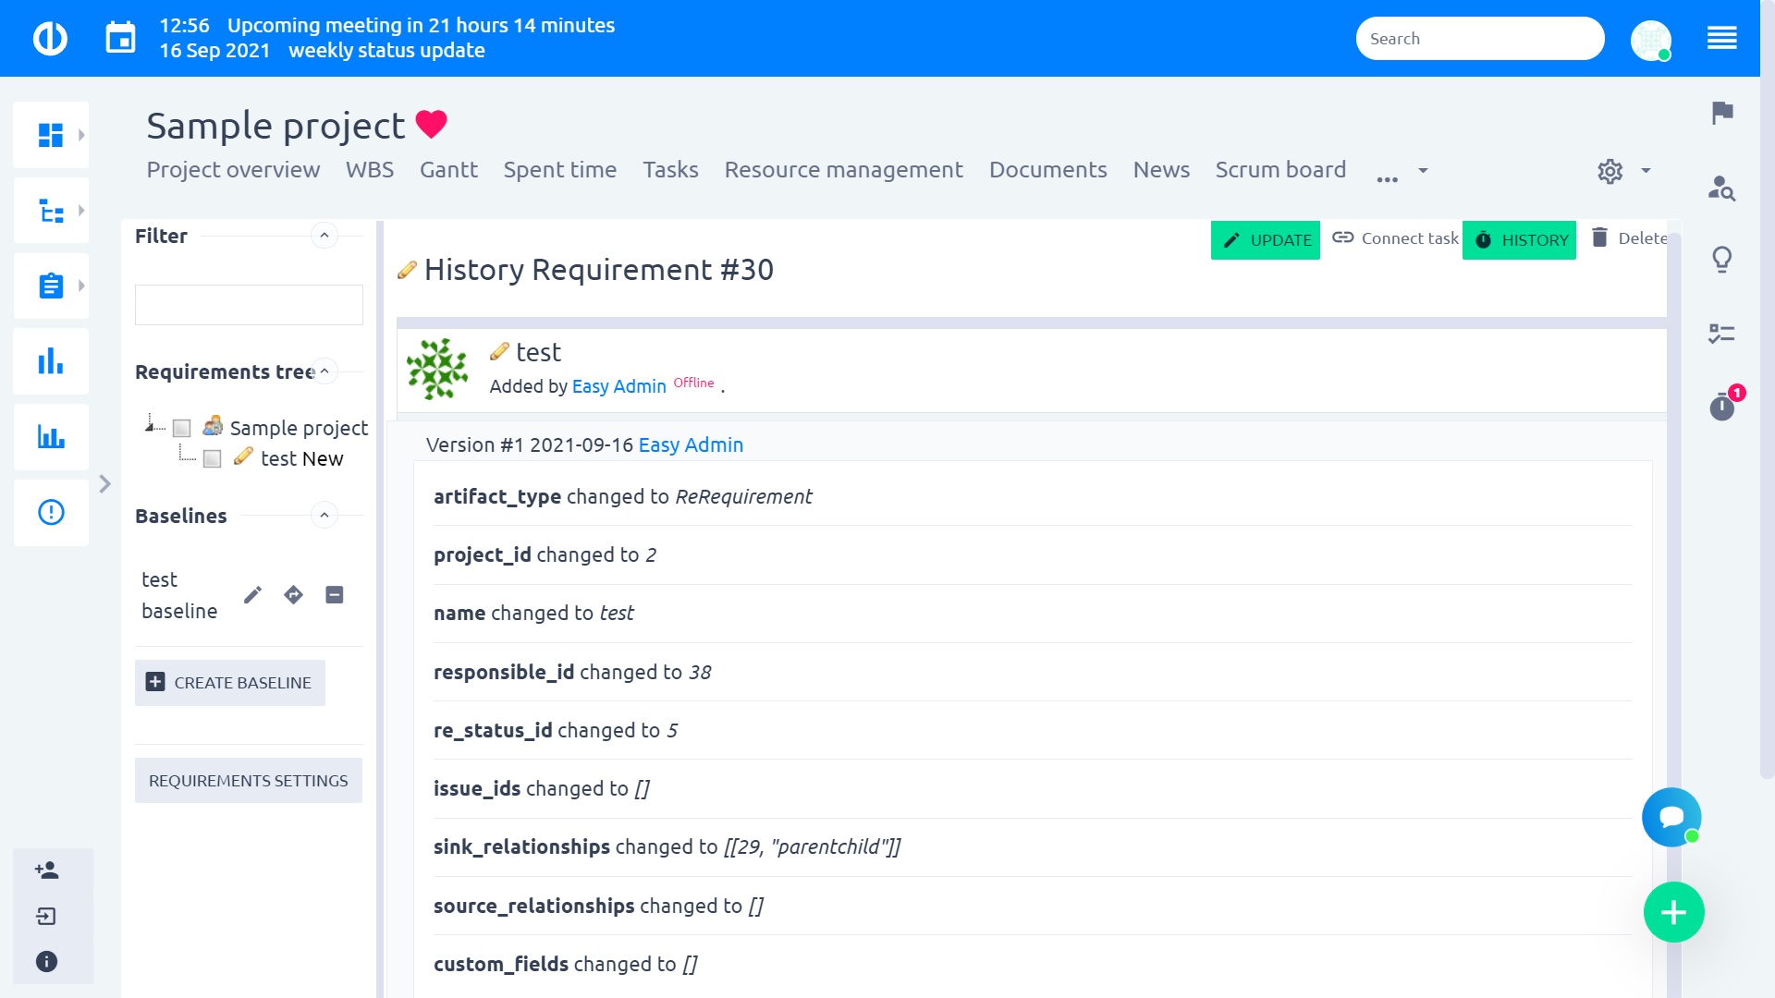Switch to the Scrum board tab
The image size is (1775, 998).
[x=1281, y=169]
